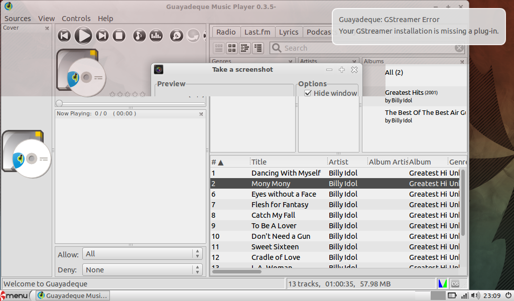
Task: Click the track position slider
Action: pyautogui.click(x=131, y=103)
